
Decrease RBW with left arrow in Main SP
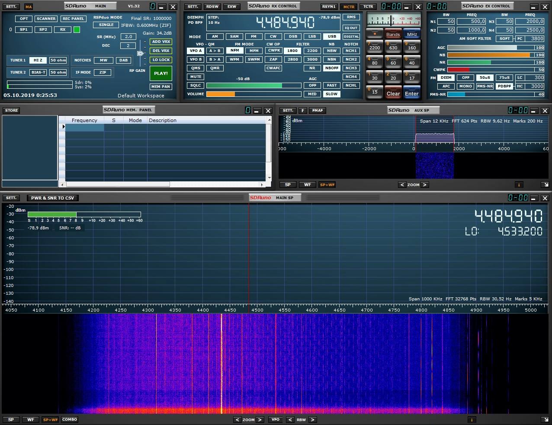290,419
